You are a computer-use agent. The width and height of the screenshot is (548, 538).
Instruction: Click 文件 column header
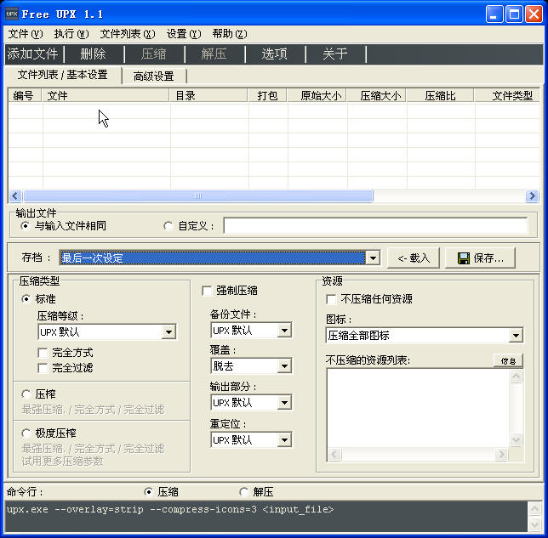coord(106,96)
